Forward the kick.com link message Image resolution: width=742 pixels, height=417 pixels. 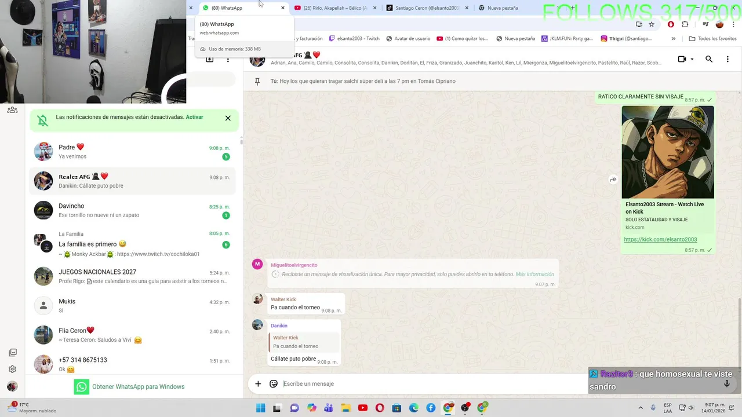coord(613,180)
